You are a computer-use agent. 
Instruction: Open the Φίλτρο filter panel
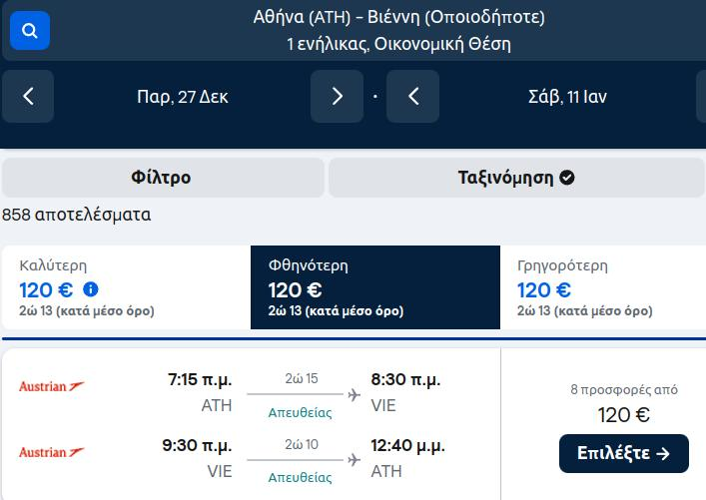point(163,178)
